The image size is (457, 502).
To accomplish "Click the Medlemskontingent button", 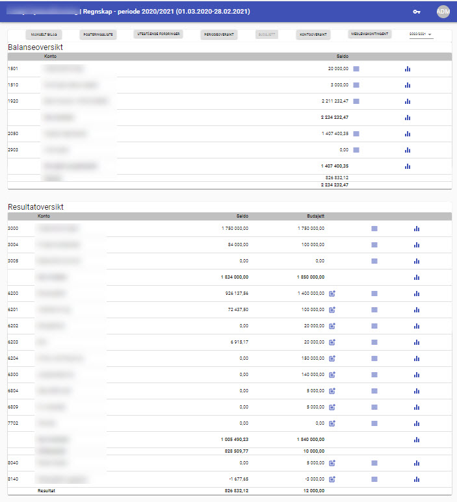I will [370, 33].
